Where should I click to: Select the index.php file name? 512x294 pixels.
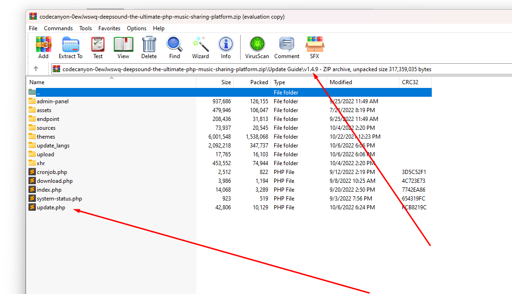pyautogui.click(x=49, y=190)
